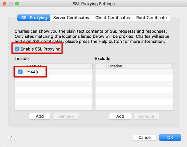Confirm settings with the OK button
This screenshot has height=147, width=187.
coord(170,138)
